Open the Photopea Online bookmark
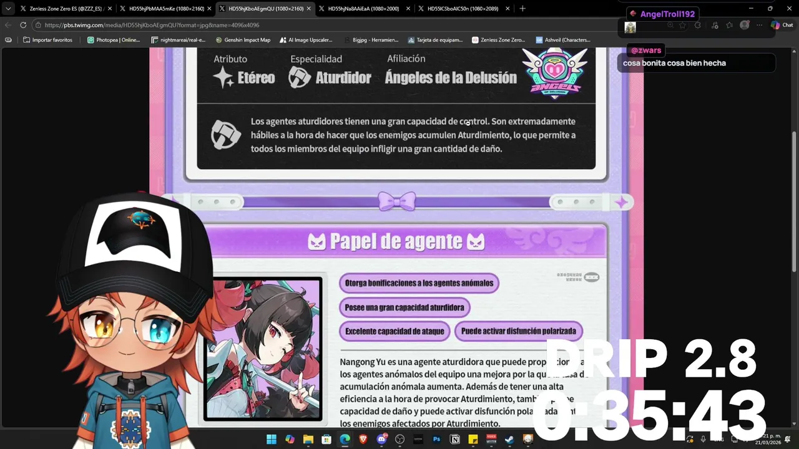This screenshot has height=449, width=799. 114,40
